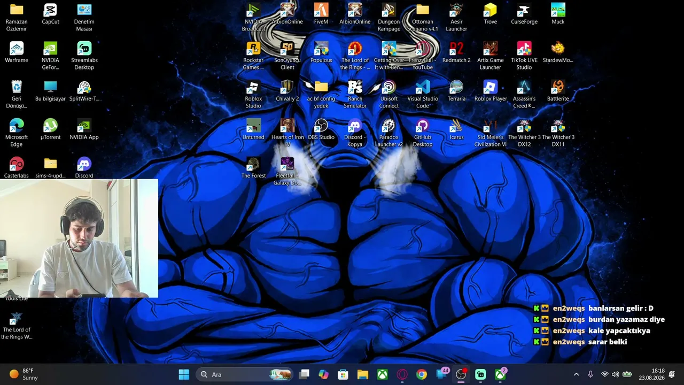Select The Witcher 3 DX11 shortcut
The image size is (684, 385).
coord(558,133)
